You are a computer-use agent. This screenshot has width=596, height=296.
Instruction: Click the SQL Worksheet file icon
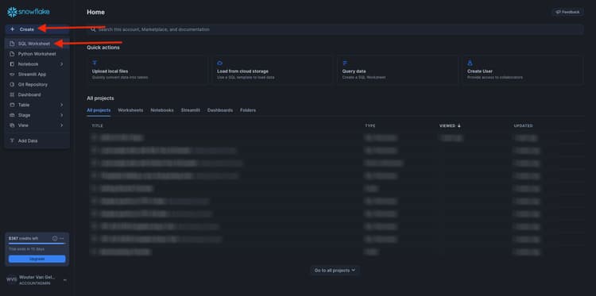[x=12, y=44]
